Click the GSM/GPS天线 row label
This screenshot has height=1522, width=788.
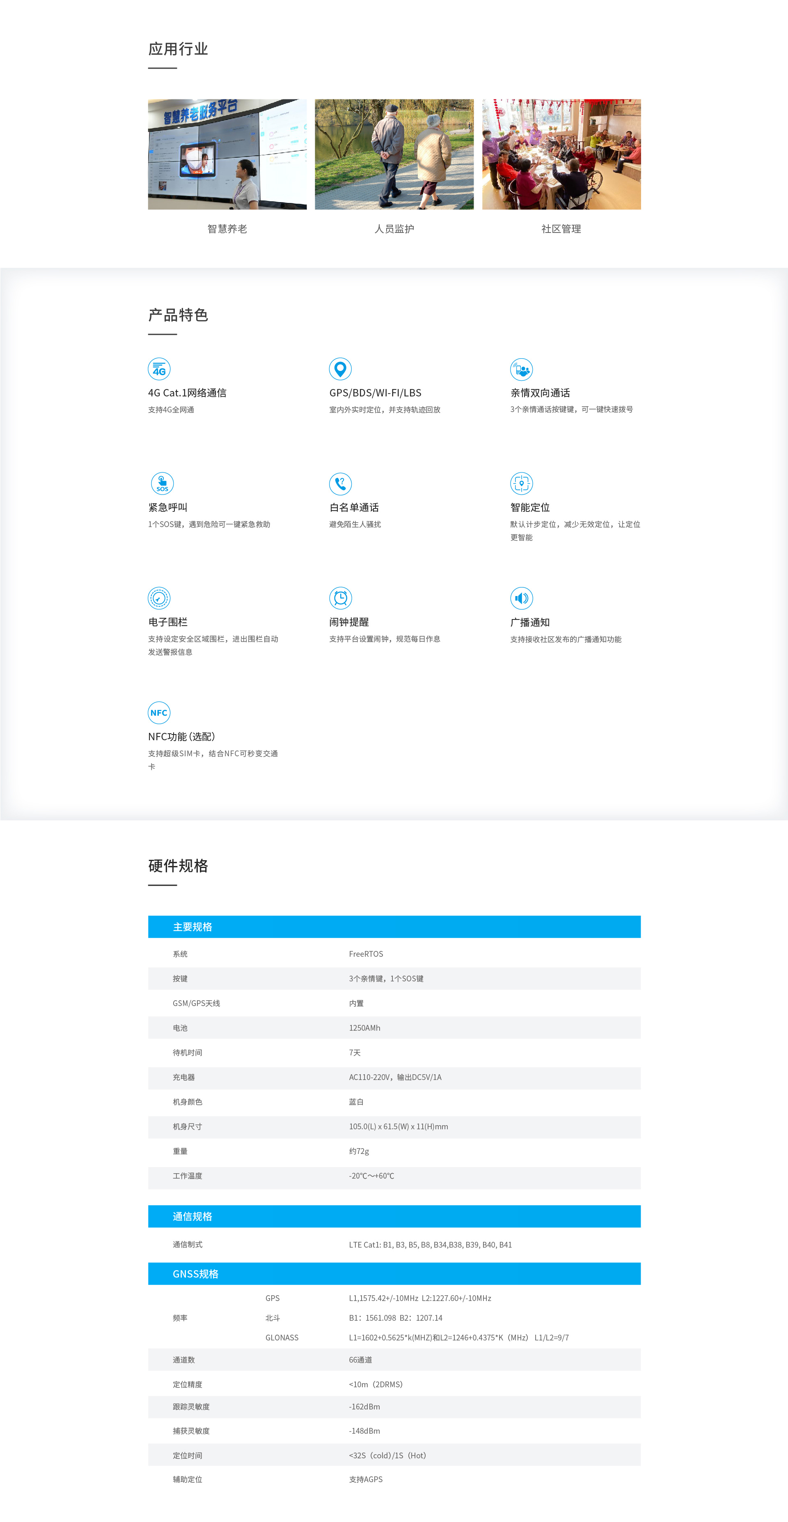click(x=197, y=1003)
